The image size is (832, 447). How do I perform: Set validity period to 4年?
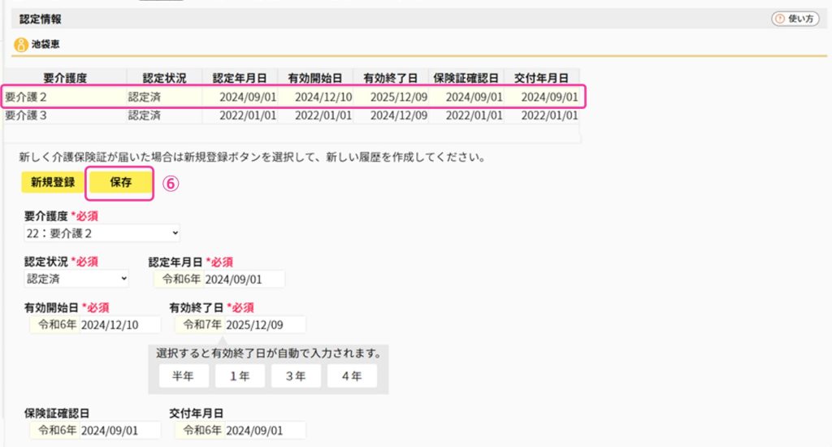(x=352, y=375)
